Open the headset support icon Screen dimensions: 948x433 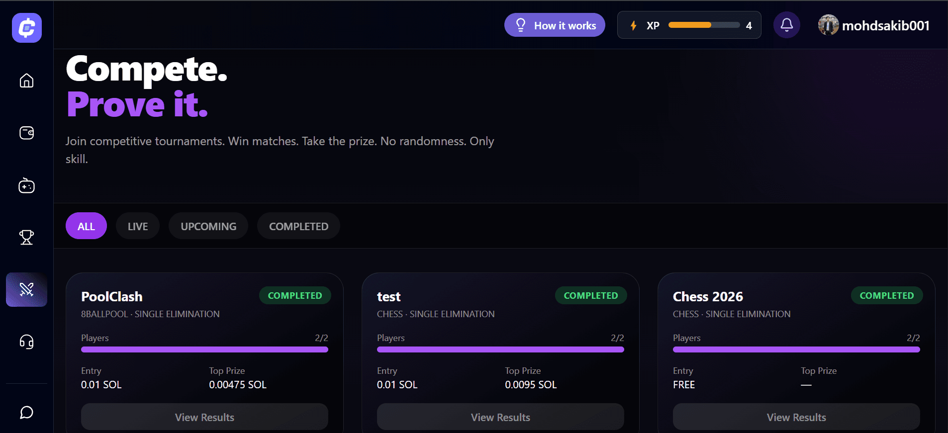click(x=27, y=342)
